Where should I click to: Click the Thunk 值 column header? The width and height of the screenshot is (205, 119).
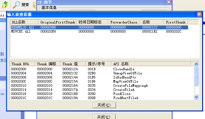point(73,64)
